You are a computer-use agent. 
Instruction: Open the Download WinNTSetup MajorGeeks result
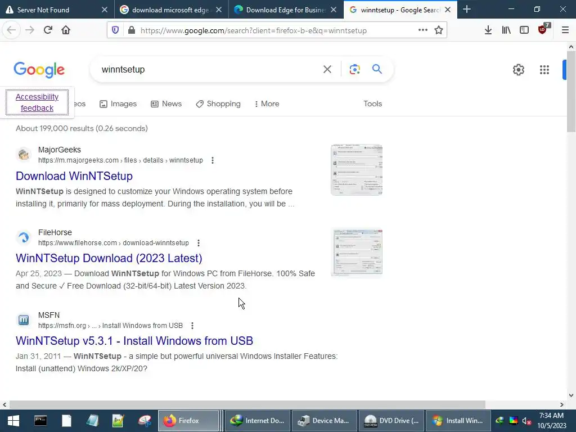click(x=74, y=176)
